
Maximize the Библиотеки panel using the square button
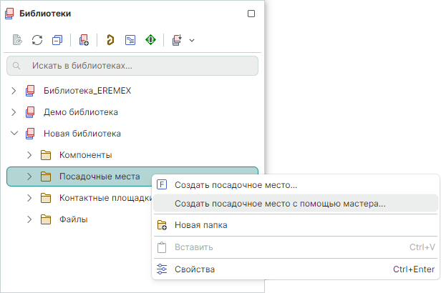tap(251, 14)
